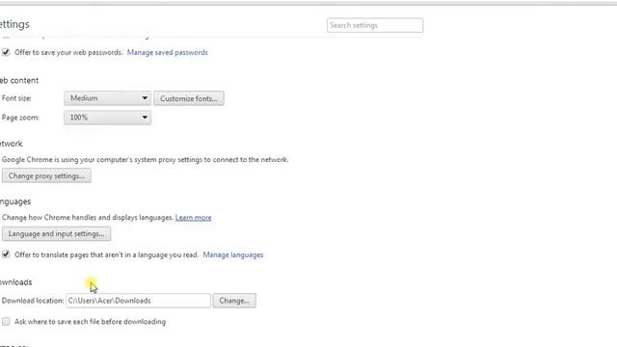Click the 'Download location:' label

(33, 301)
